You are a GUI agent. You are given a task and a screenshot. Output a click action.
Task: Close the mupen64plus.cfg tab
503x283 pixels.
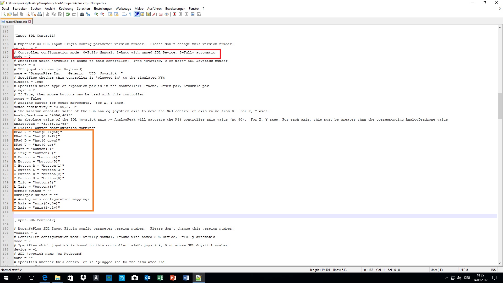click(30, 22)
